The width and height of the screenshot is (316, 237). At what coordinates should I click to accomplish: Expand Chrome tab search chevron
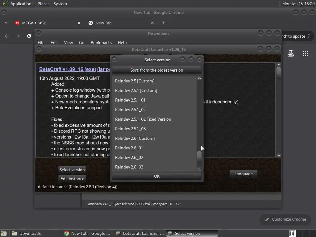6,23
